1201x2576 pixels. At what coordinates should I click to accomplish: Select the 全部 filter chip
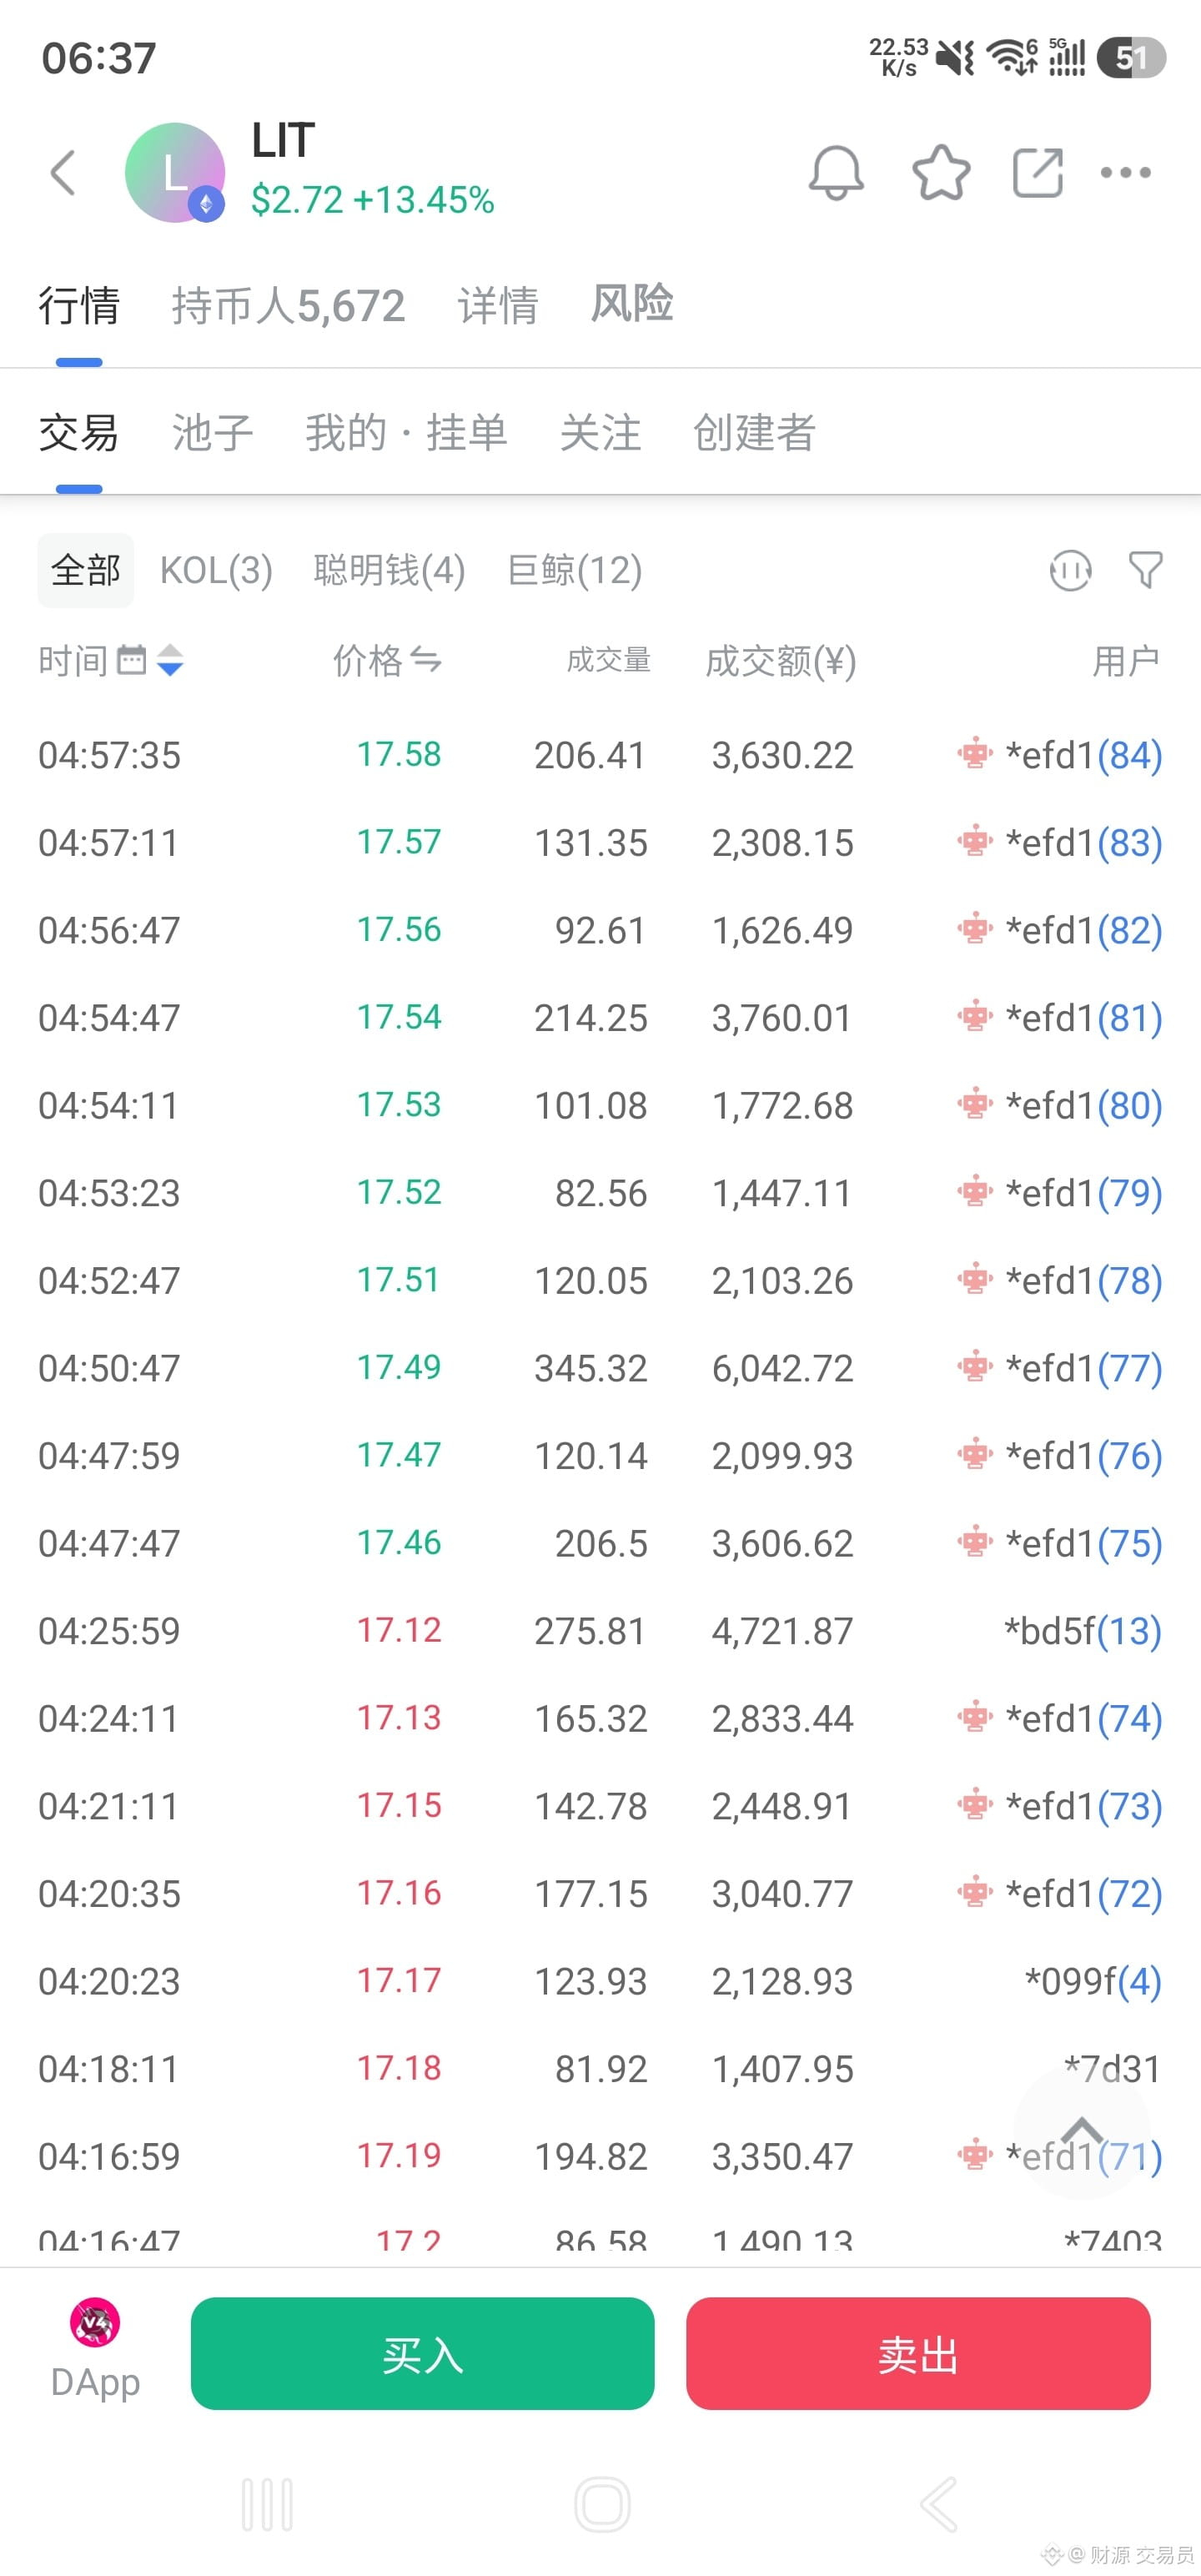[86, 570]
